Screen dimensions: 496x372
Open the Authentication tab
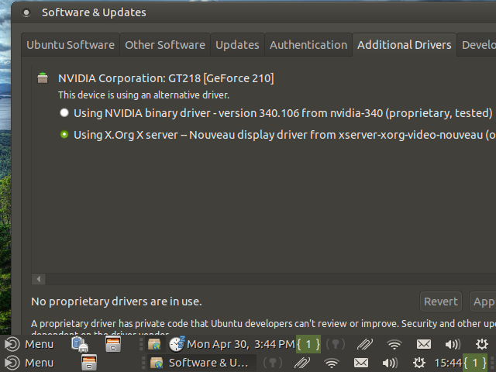point(308,45)
